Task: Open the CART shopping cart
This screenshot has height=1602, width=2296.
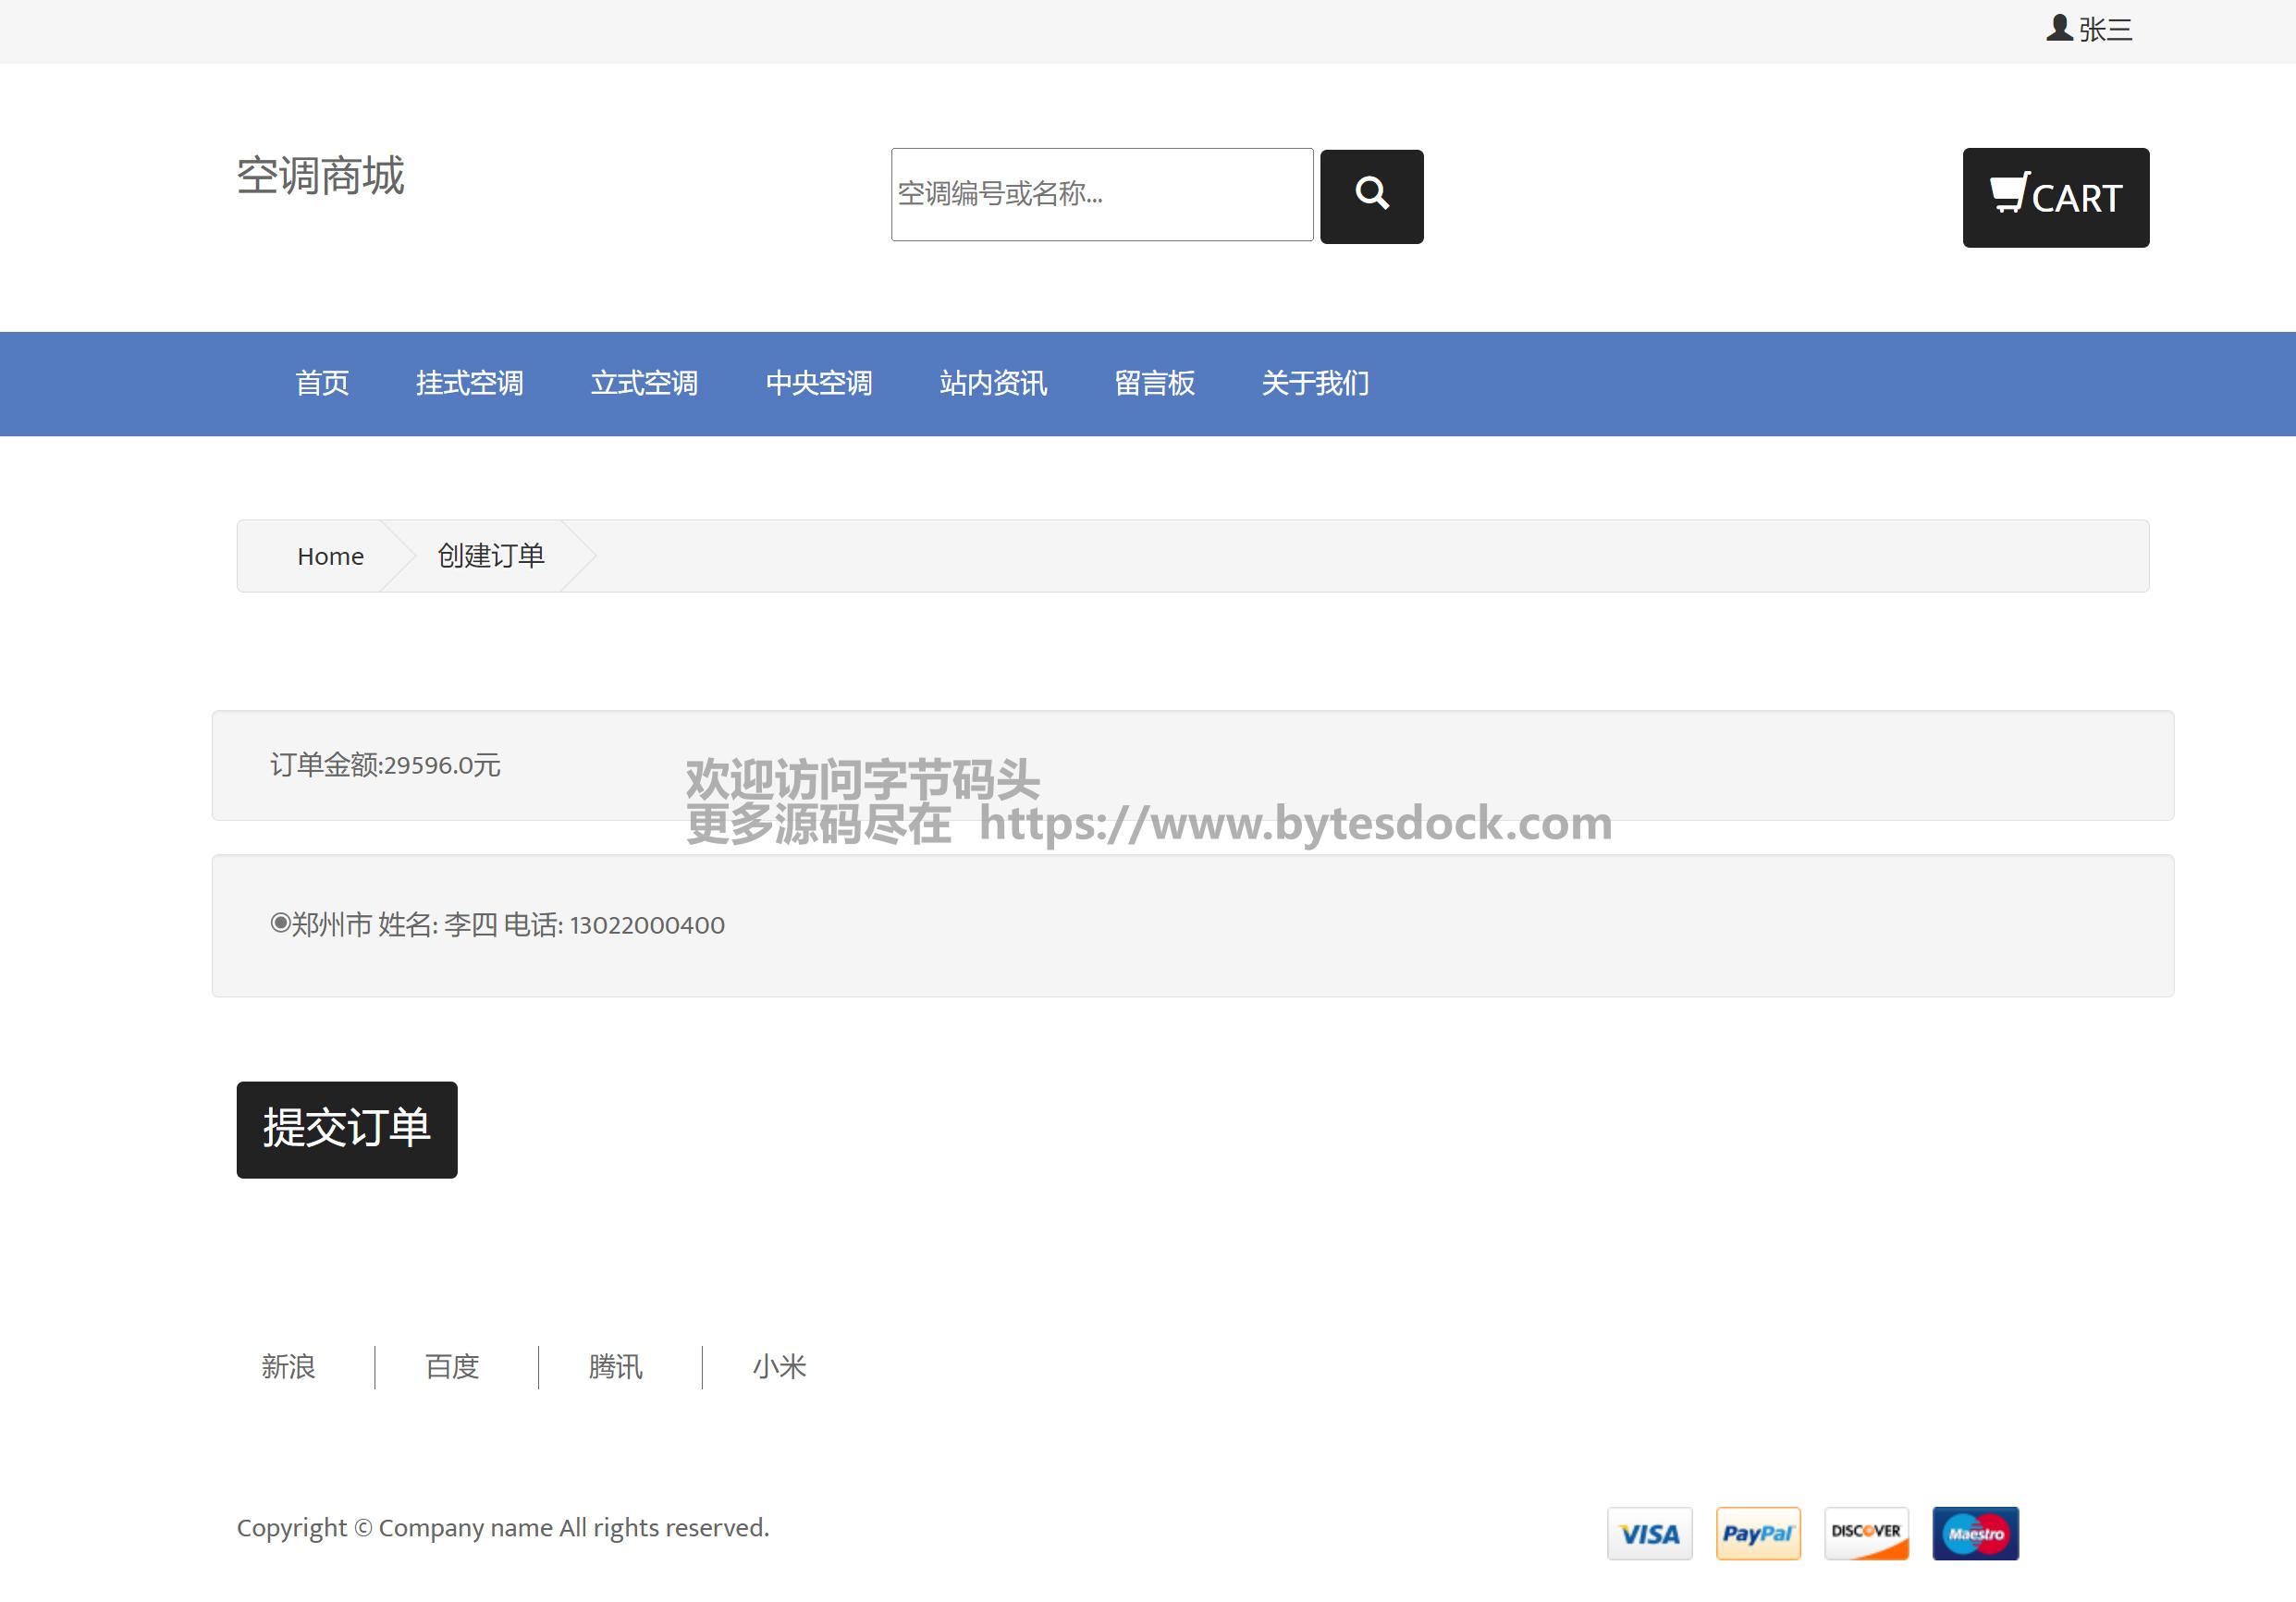Action: click(x=2055, y=197)
